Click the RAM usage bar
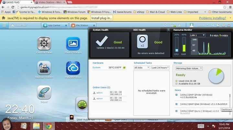 pyautogui.click(x=184, y=44)
